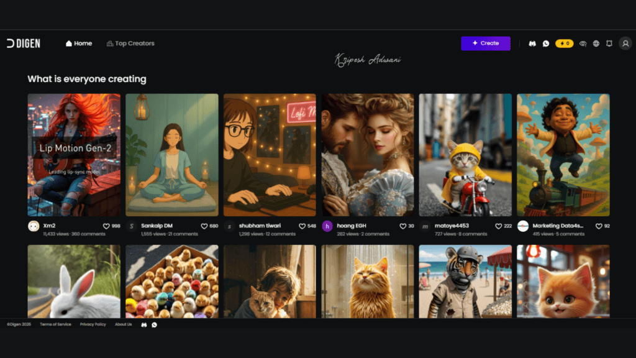
Task: Select the Home menu item
Action: pyautogui.click(x=78, y=44)
